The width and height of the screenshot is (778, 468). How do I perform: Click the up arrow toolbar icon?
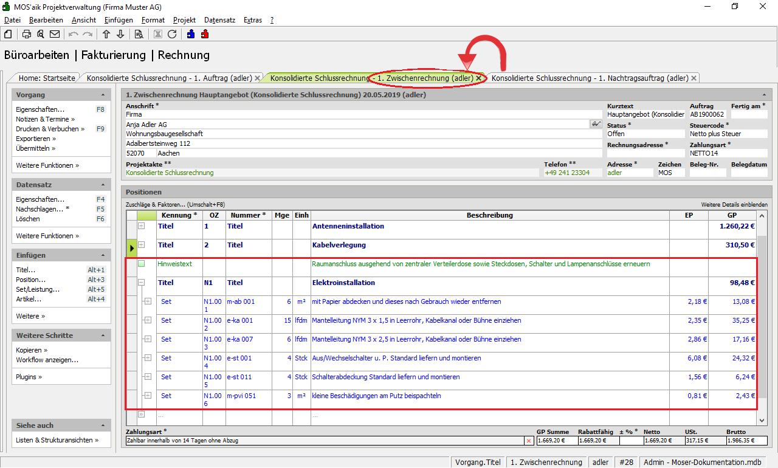pyautogui.click(x=106, y=34)
